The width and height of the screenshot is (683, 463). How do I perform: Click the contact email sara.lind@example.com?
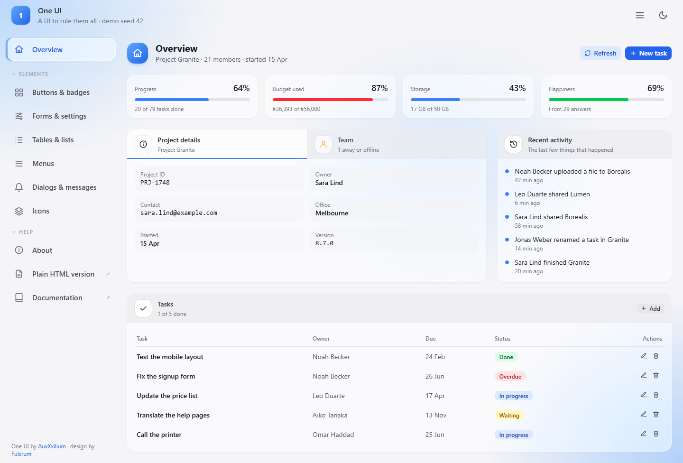pyautogui.click(x=179, y=213)
